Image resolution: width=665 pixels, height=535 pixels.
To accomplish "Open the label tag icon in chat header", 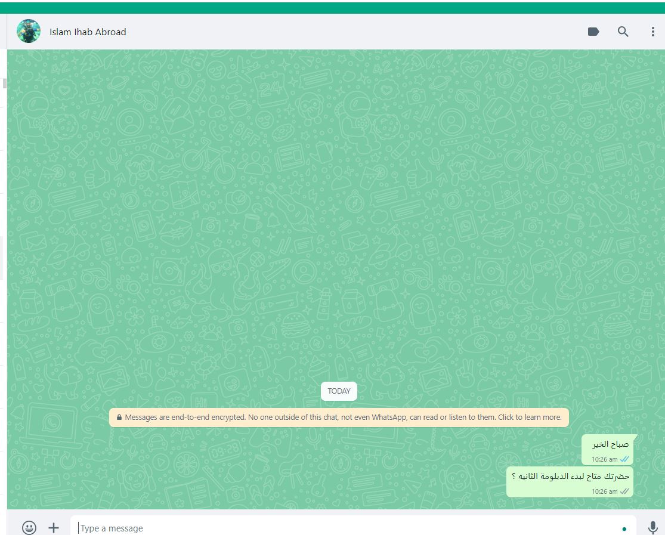I will tap(593, 32).
